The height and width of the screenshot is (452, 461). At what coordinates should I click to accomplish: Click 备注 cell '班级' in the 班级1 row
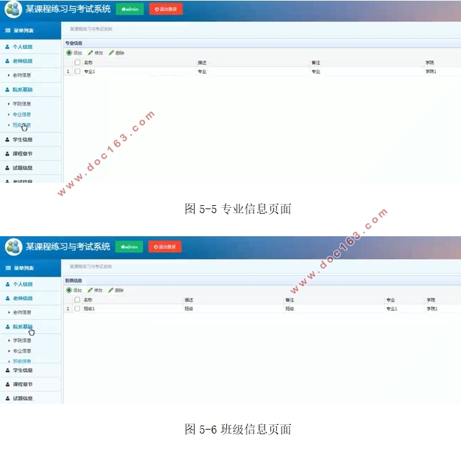(x=290, y=309)
